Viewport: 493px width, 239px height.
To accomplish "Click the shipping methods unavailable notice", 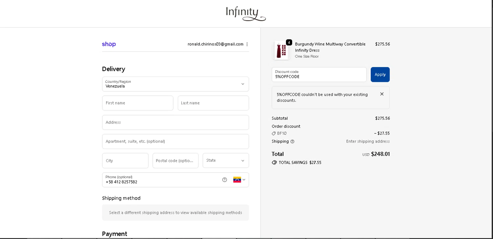I will (176, 213).
